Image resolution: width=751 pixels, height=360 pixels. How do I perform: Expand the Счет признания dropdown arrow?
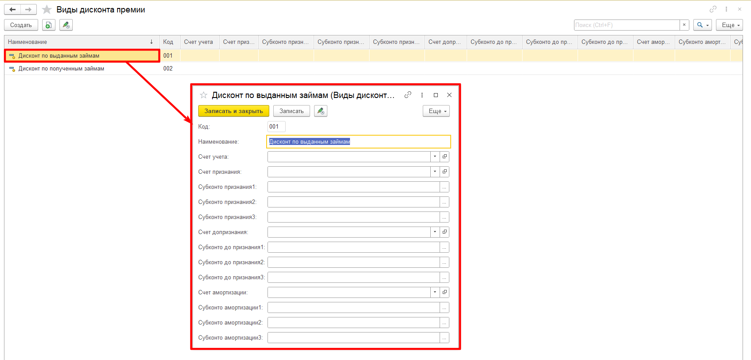435,172
